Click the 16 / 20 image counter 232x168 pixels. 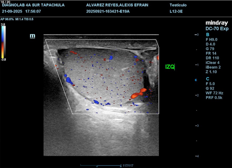pos(6,2)
